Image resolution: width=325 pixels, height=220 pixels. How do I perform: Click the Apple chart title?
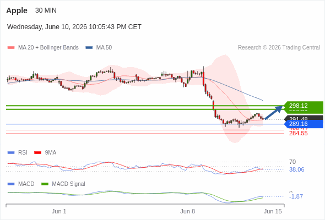pyautogui.click(x=17, y=10)
